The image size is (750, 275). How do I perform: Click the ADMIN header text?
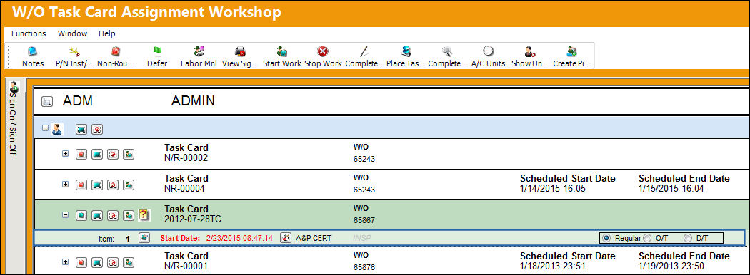tap(194, 100)
